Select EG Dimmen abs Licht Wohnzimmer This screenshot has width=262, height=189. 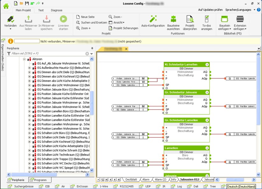coord(63,85)
